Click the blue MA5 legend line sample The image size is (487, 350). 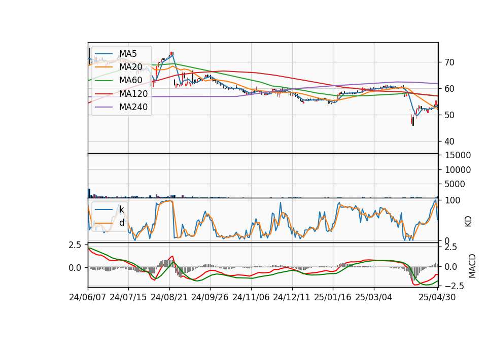click(103, 54)
